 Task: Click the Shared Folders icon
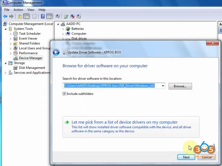point(15,44)
